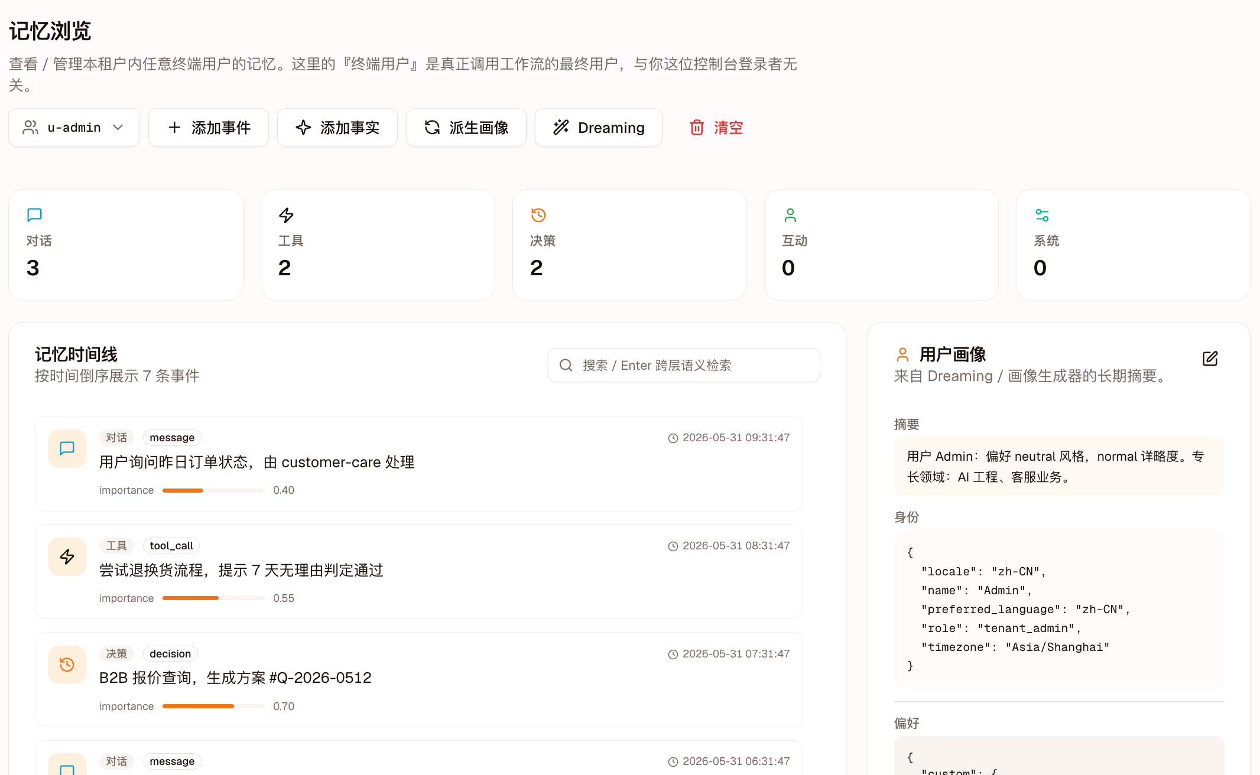Edit 用户画像 with the pencil icon
1260x775 pixels.
click(1210, 359)
